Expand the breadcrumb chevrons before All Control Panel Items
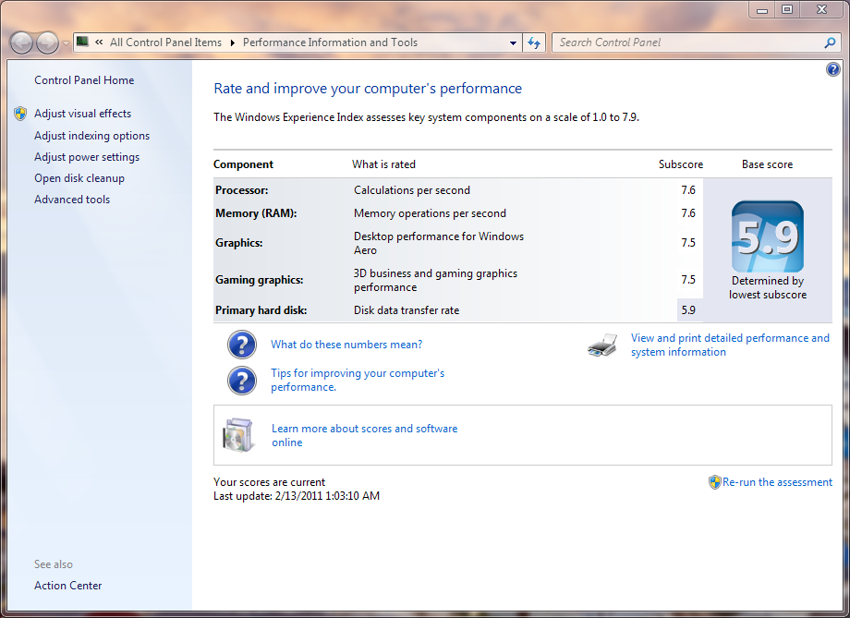Screen dimensions: 850x618 tap(98, 42)
